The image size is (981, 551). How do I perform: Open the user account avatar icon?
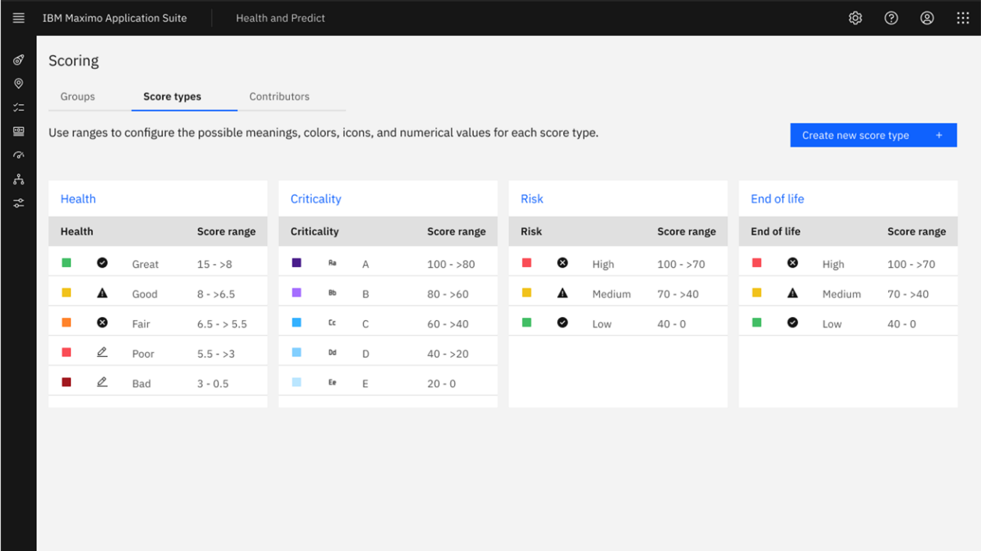927,17
